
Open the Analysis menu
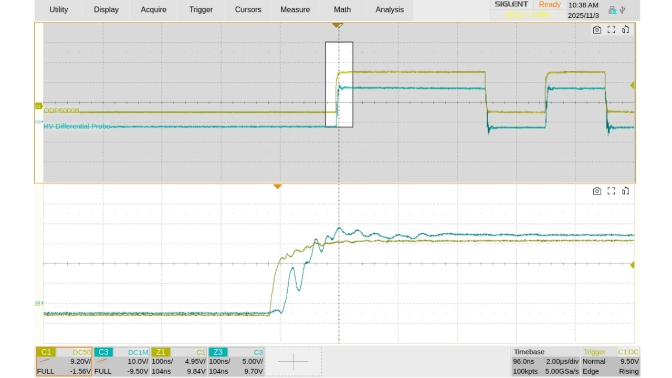[x=390, y=9]
